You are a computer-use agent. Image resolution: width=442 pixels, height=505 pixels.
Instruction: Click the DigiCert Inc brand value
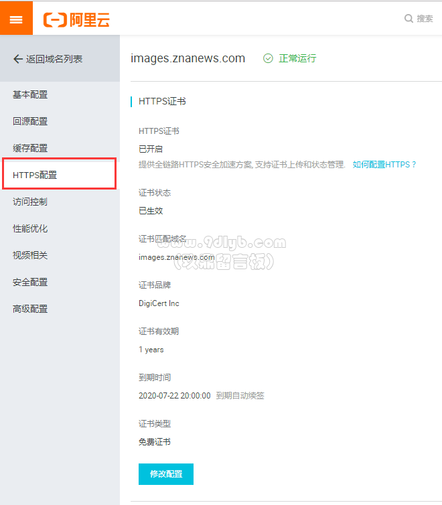point(159,303)
